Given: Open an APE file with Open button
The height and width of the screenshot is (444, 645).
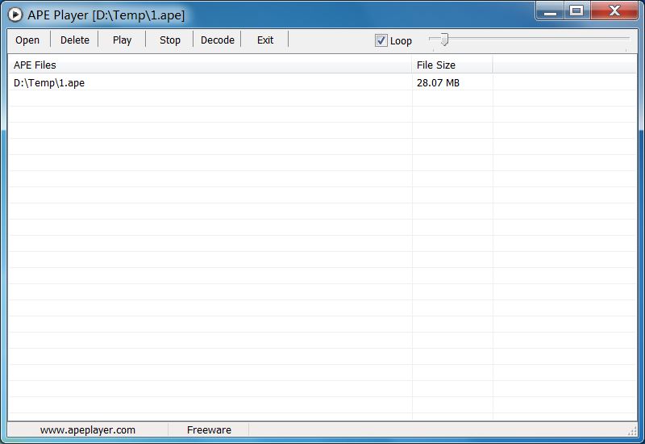Looking at the screenshot, I should (27, 40).
